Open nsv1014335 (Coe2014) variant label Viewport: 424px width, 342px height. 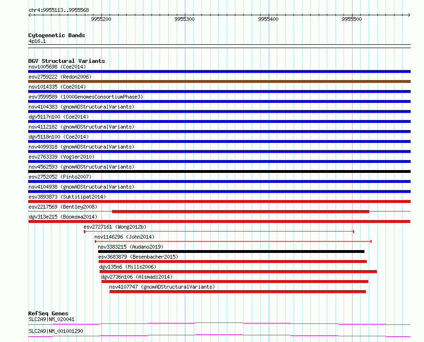pyautogui.click(x=57, y=87)
